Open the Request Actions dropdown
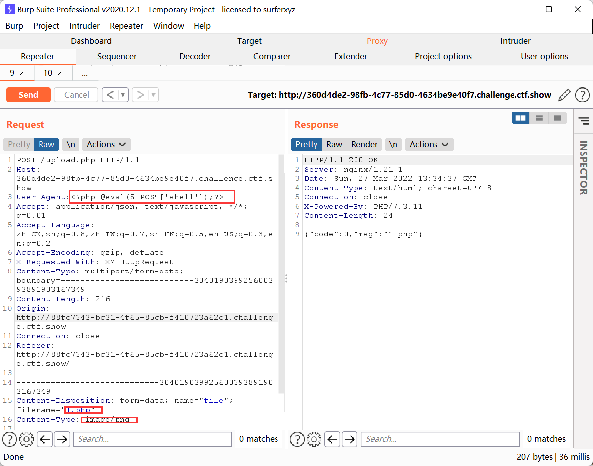Screen dimensions: 593x466 click(107, 144)
